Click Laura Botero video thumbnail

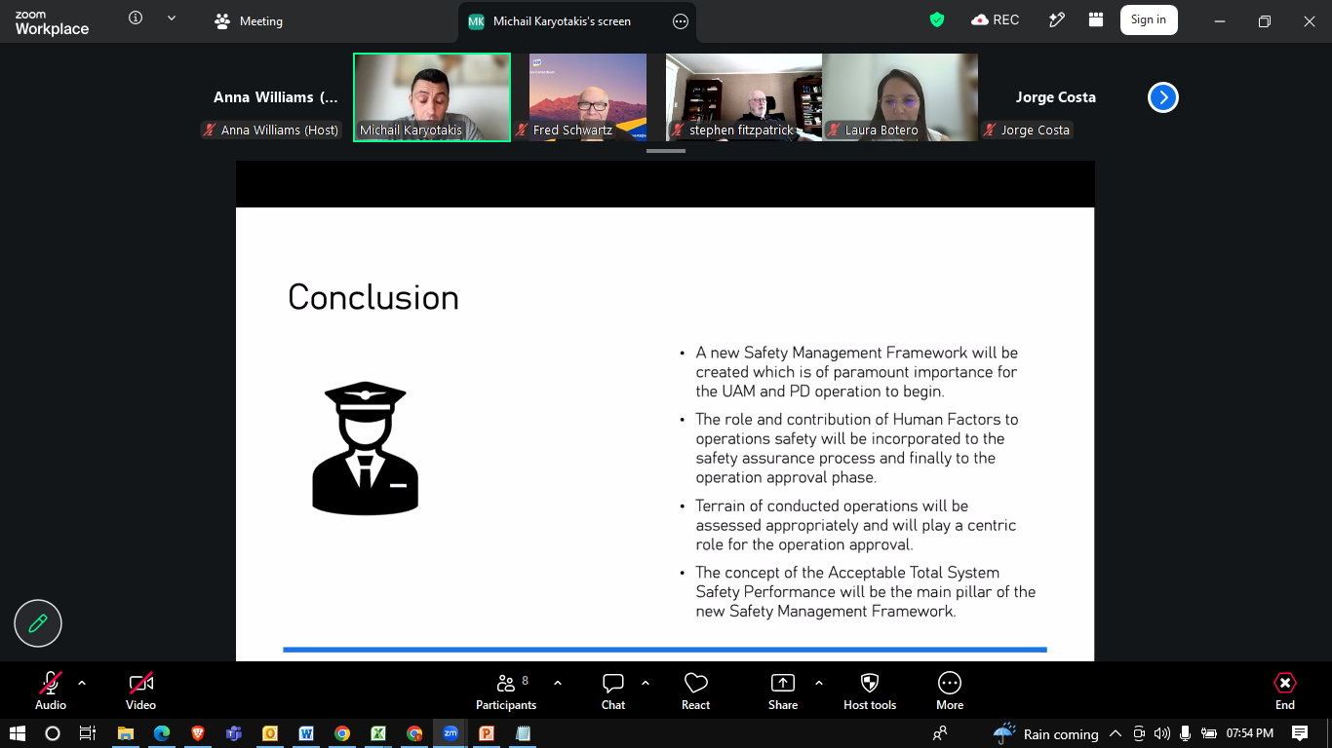point(900,97)
